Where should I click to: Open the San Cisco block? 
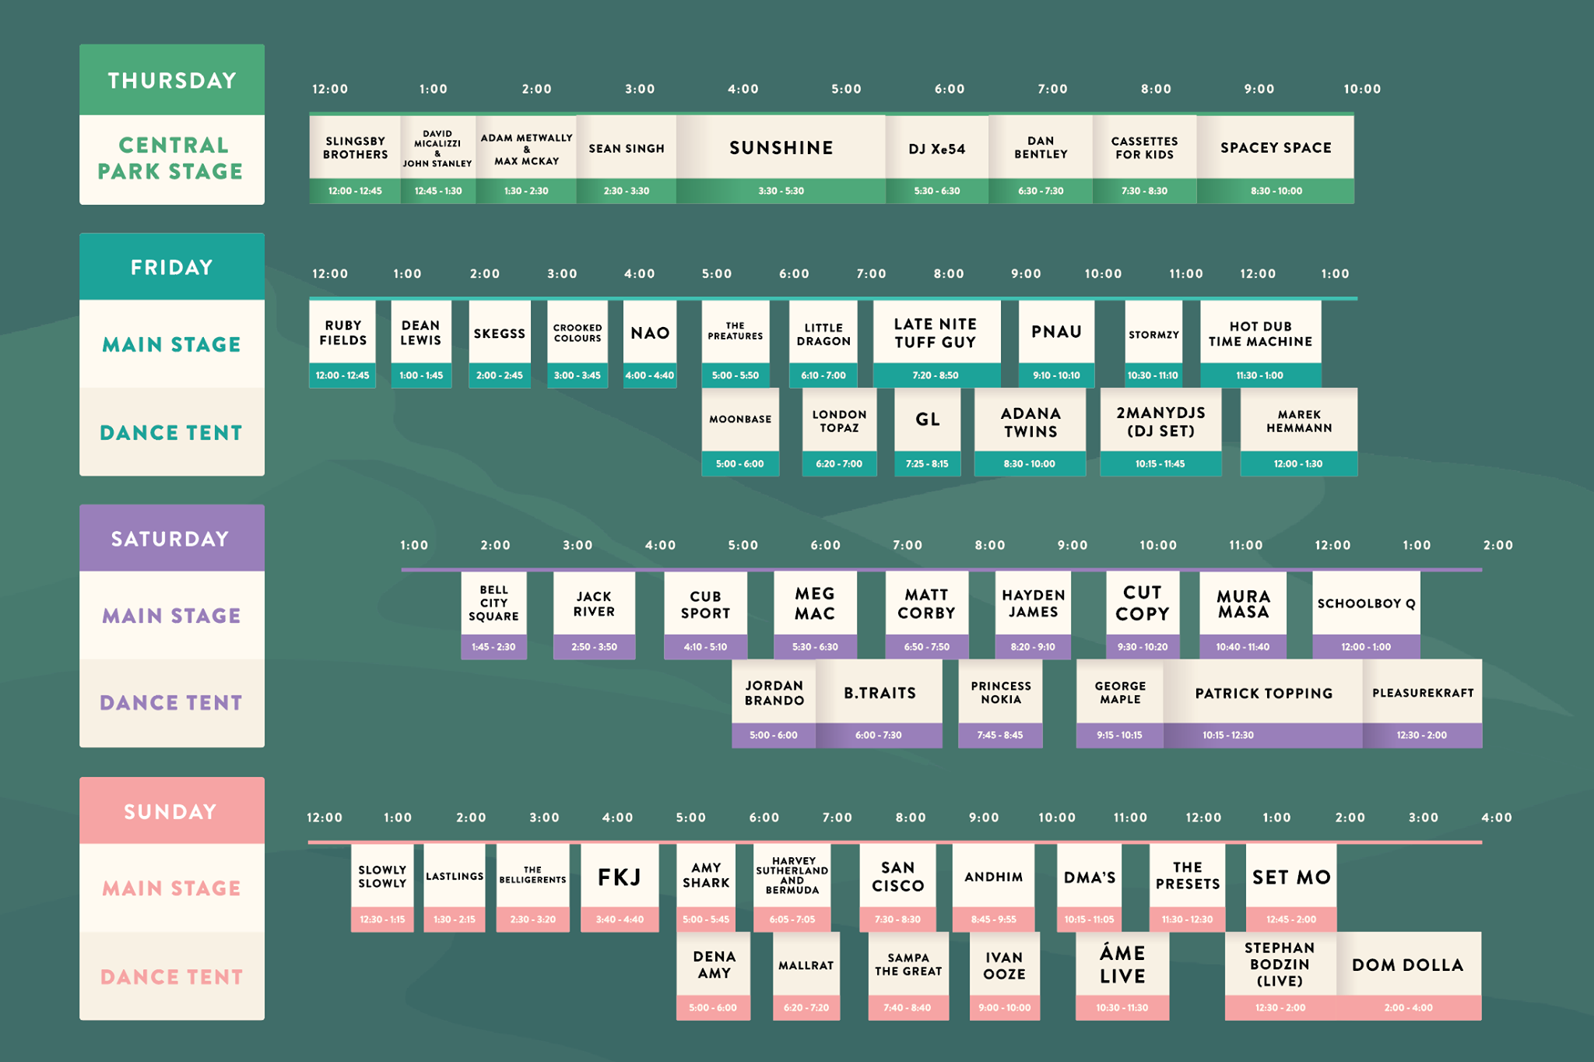pyautogui.click(x=897, y=888)
